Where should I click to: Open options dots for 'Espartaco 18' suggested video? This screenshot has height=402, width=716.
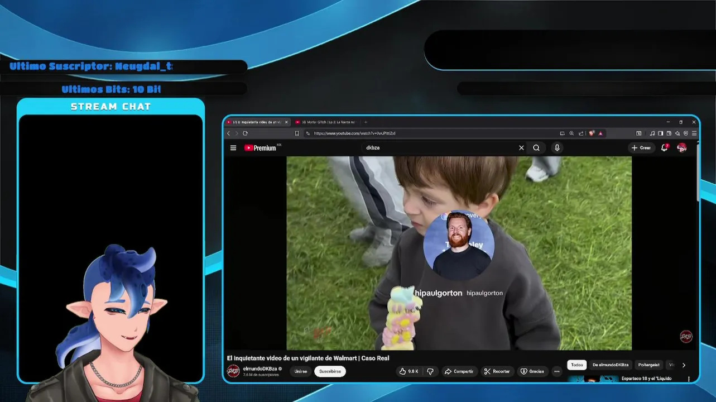pyautogui.click(x=689, y=379)
